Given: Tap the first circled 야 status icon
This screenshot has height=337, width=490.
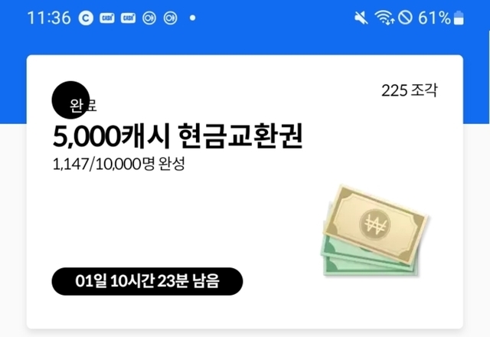Looking at the screenshot, I should coord(149,18).
